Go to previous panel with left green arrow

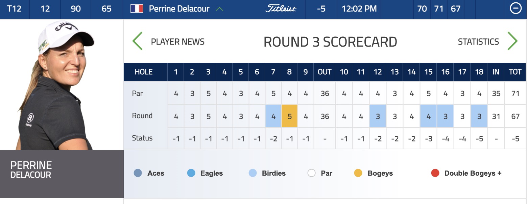pyautogui.click(x=137, y=41)
